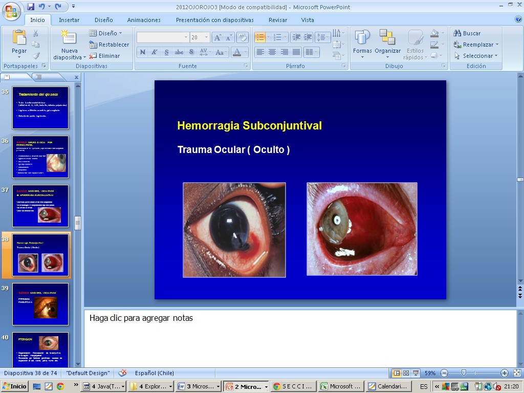
Task: Switch to slide sorter view
Action: [406, 373]
